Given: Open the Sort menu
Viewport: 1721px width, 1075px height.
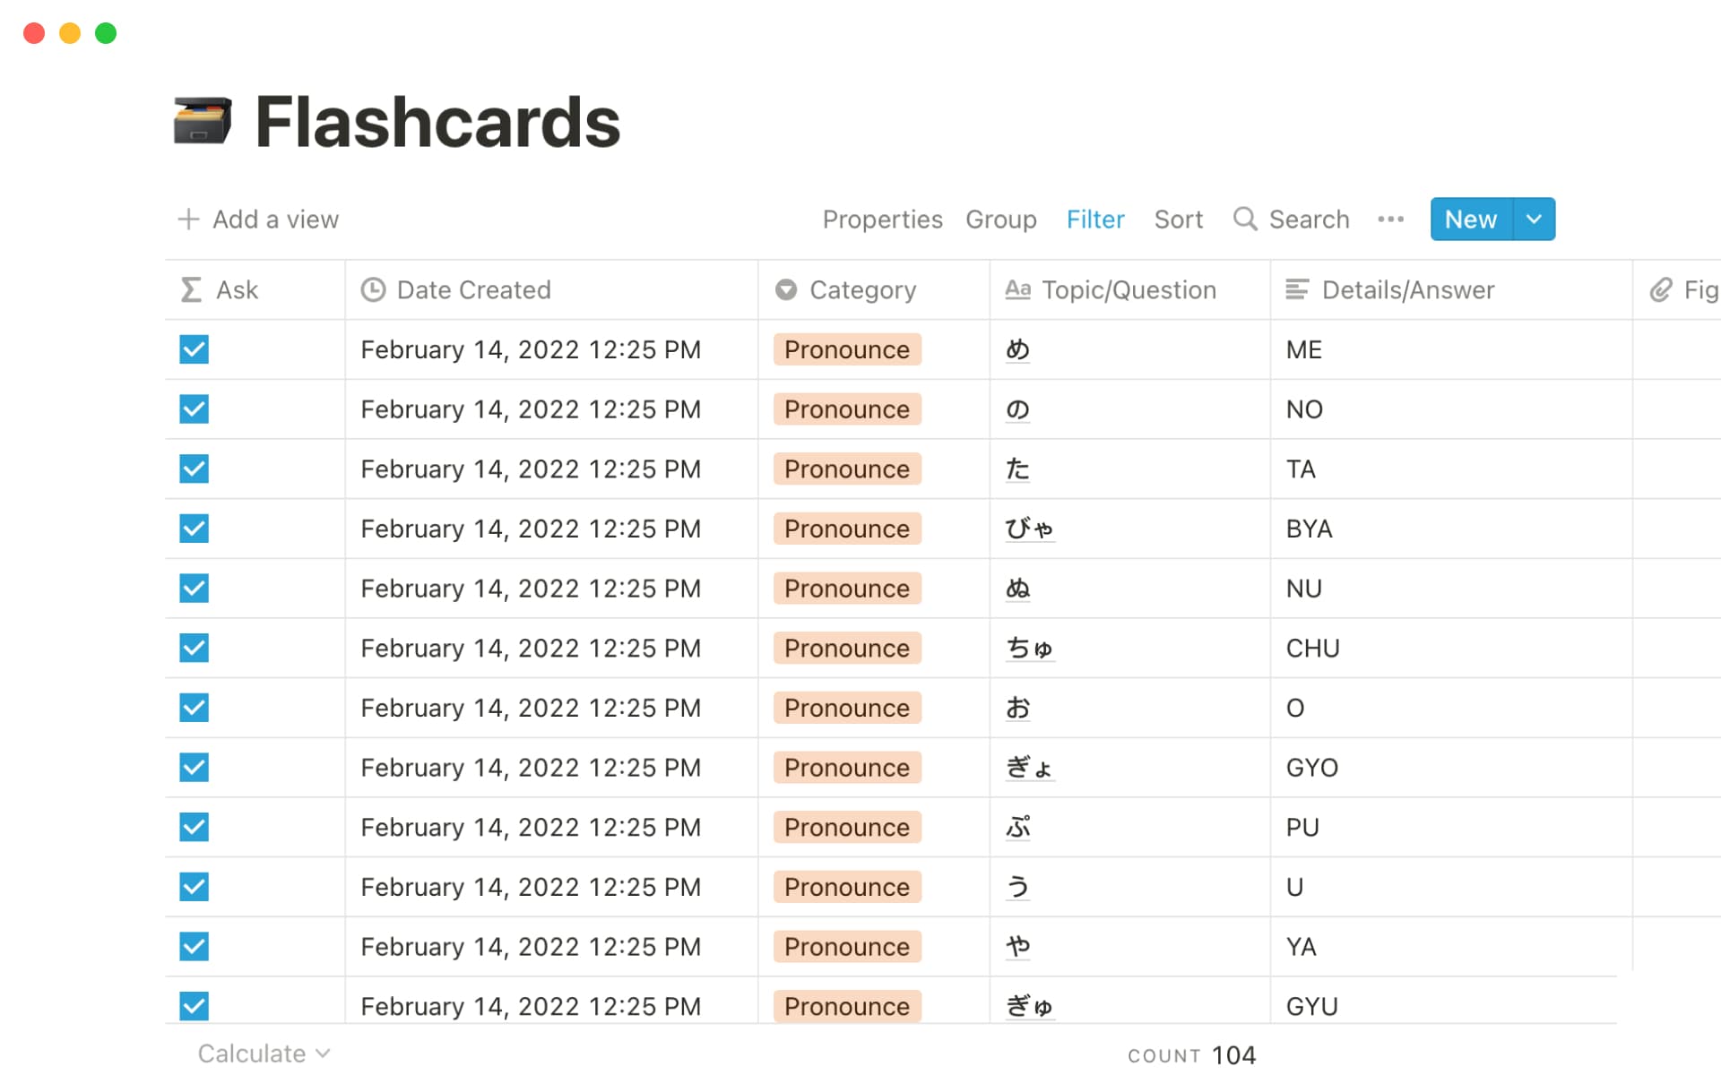Looking at the screenshot, I should pos(1178,219).
